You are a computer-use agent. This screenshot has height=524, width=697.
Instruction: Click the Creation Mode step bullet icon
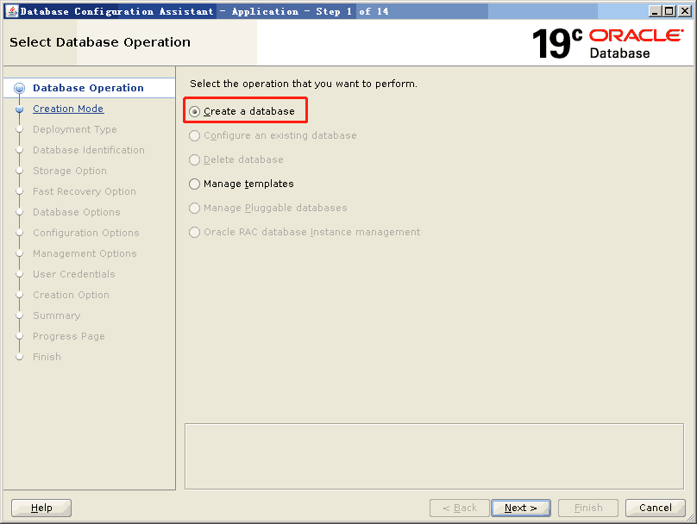pos(19,109)
